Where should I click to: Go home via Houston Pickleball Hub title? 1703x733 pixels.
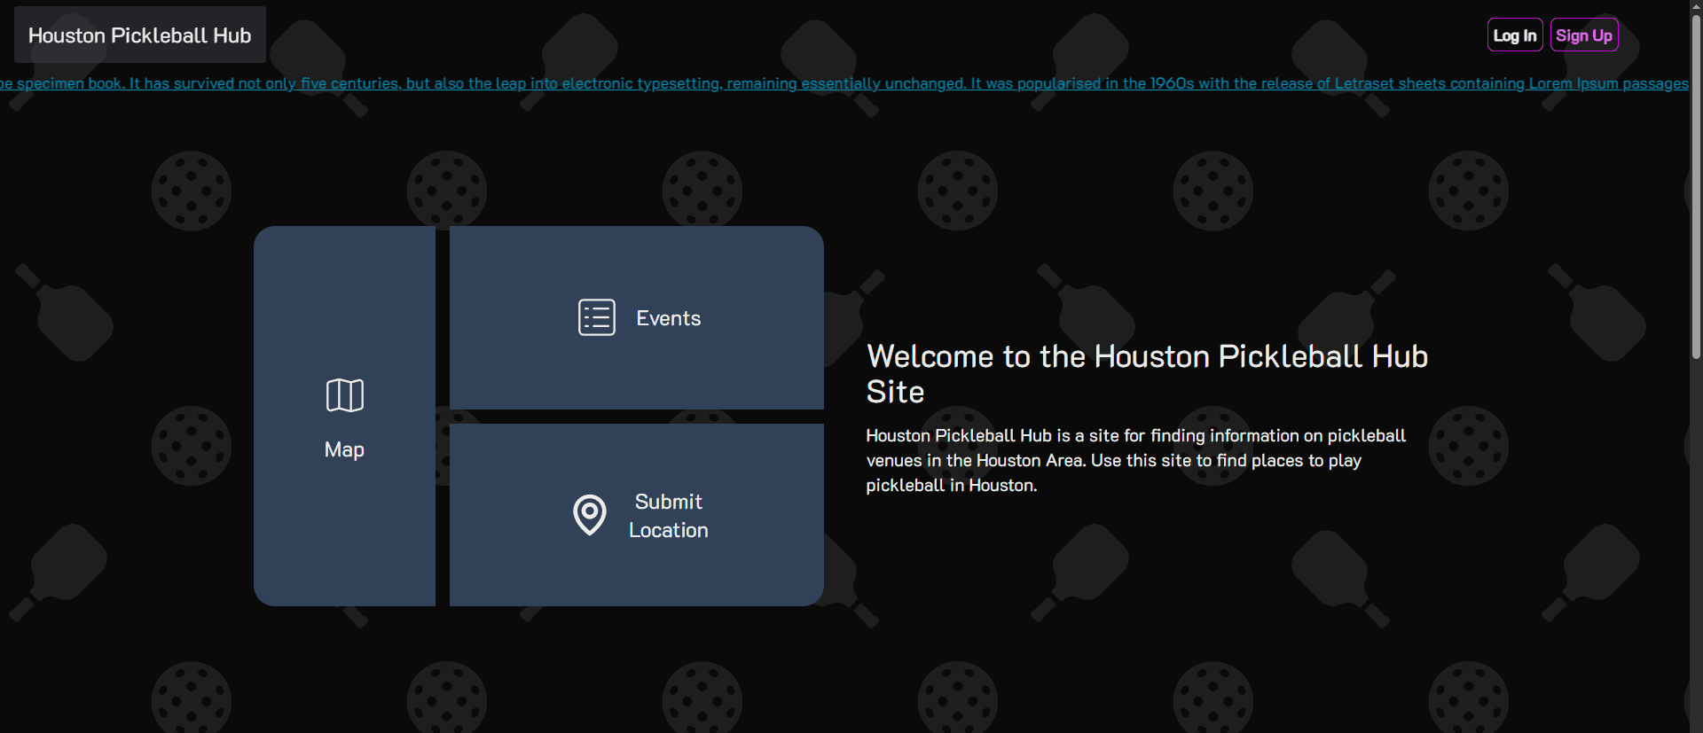point(140,35)
